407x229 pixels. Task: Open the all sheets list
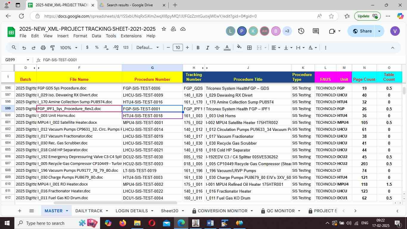(32, 211)
